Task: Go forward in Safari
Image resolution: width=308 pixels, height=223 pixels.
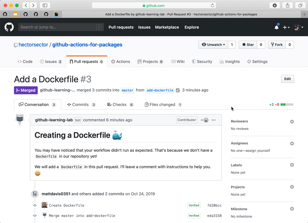Action: [x=33, y=5]
